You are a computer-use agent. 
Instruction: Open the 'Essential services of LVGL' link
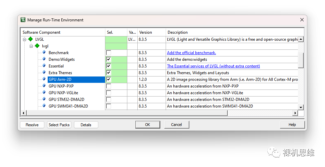(x=213, y=66)
